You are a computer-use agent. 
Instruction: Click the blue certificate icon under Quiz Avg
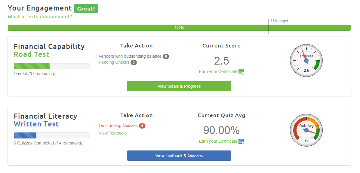tap(241, 141)
